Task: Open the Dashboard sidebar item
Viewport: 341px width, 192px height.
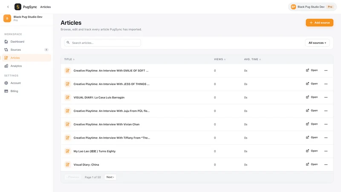Action: [26, 41]
